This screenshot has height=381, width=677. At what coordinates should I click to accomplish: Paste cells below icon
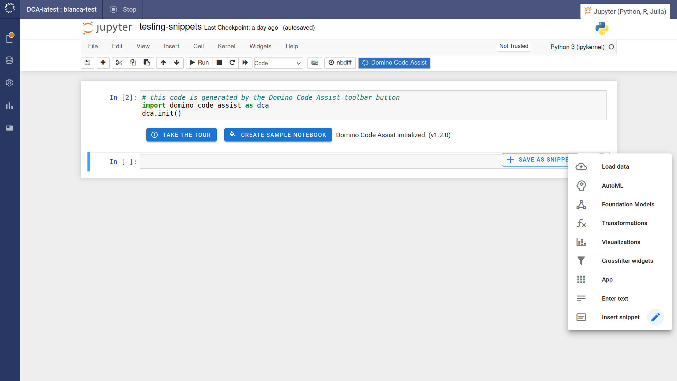[x=147, y=63]
